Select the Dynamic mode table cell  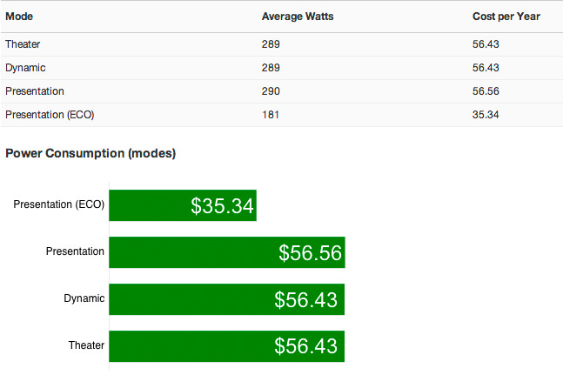(25, 67)
